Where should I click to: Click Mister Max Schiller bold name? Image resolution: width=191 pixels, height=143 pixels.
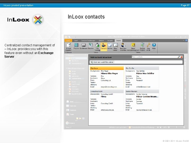(145, 73)
